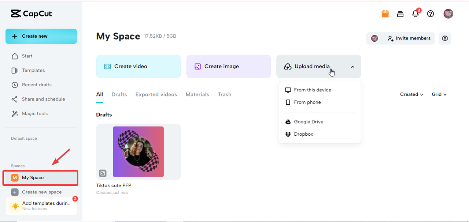
Task: Open the help question mark icon
Action: coord(431,14)
